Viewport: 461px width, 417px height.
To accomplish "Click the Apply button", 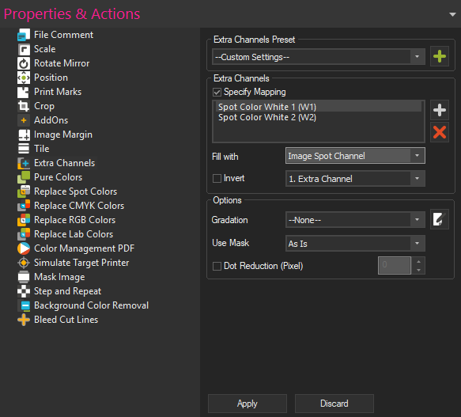I will (248, 404).
